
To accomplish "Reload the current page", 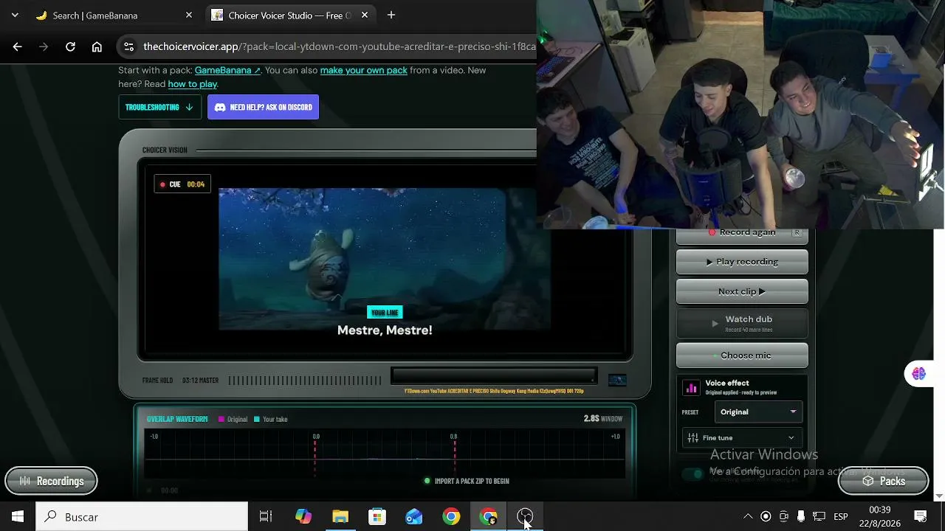I will click(70, 46).
